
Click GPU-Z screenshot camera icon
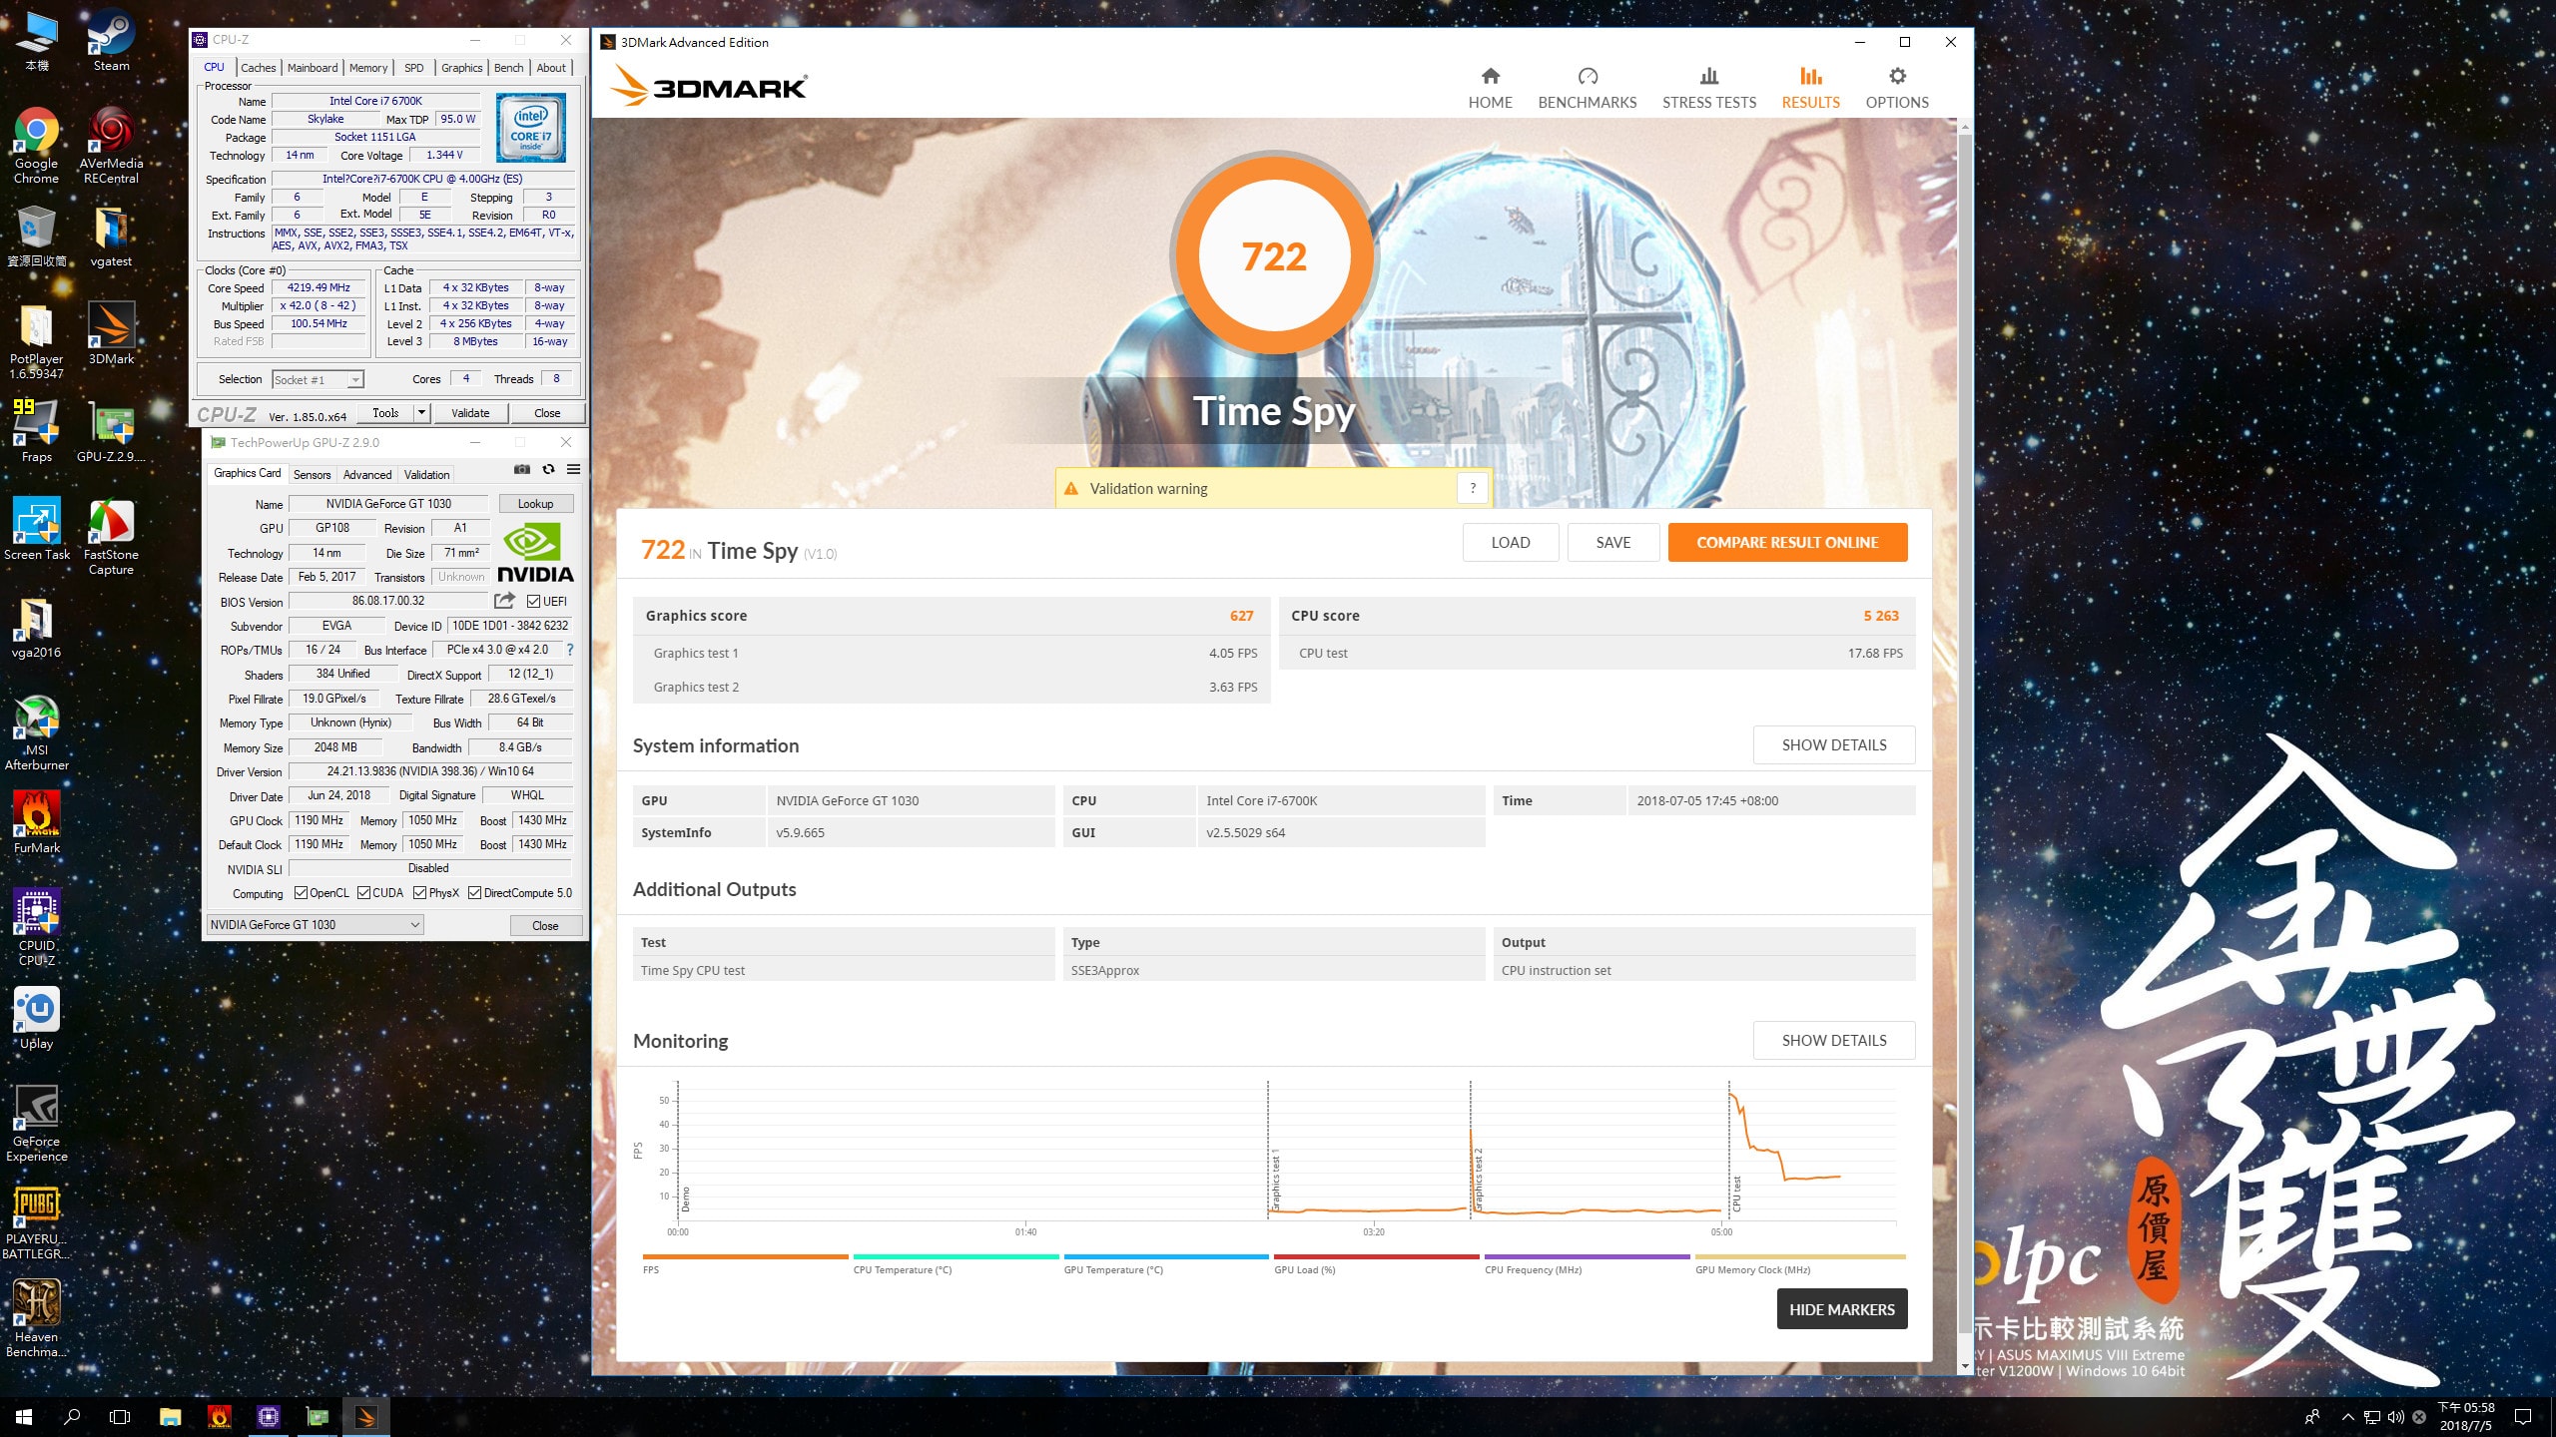(x=521, y=469)
